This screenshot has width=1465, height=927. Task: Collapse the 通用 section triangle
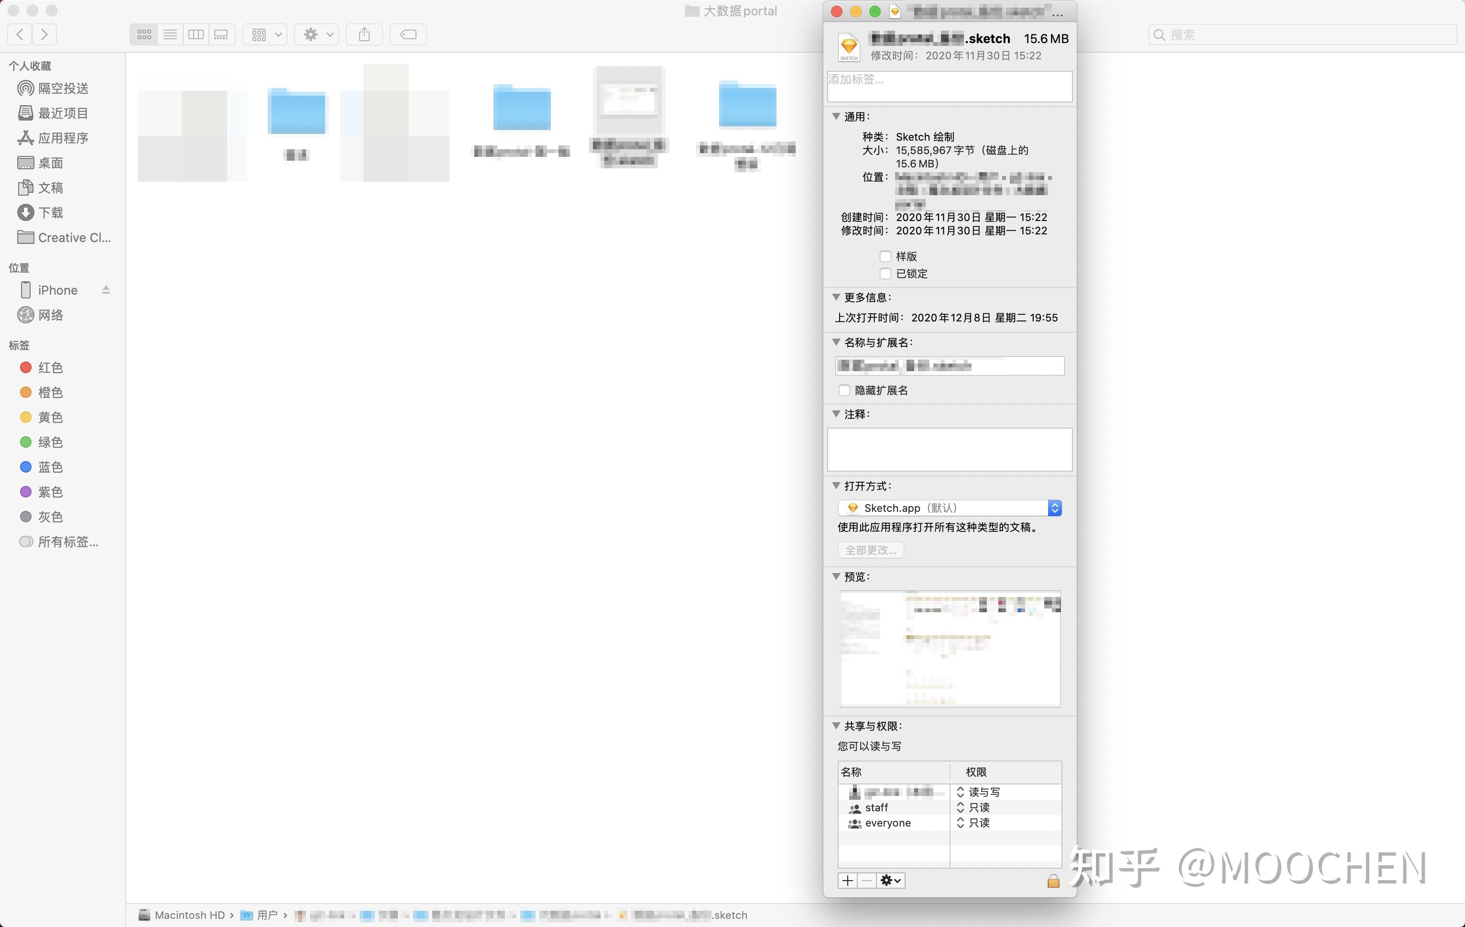(836, 116)
